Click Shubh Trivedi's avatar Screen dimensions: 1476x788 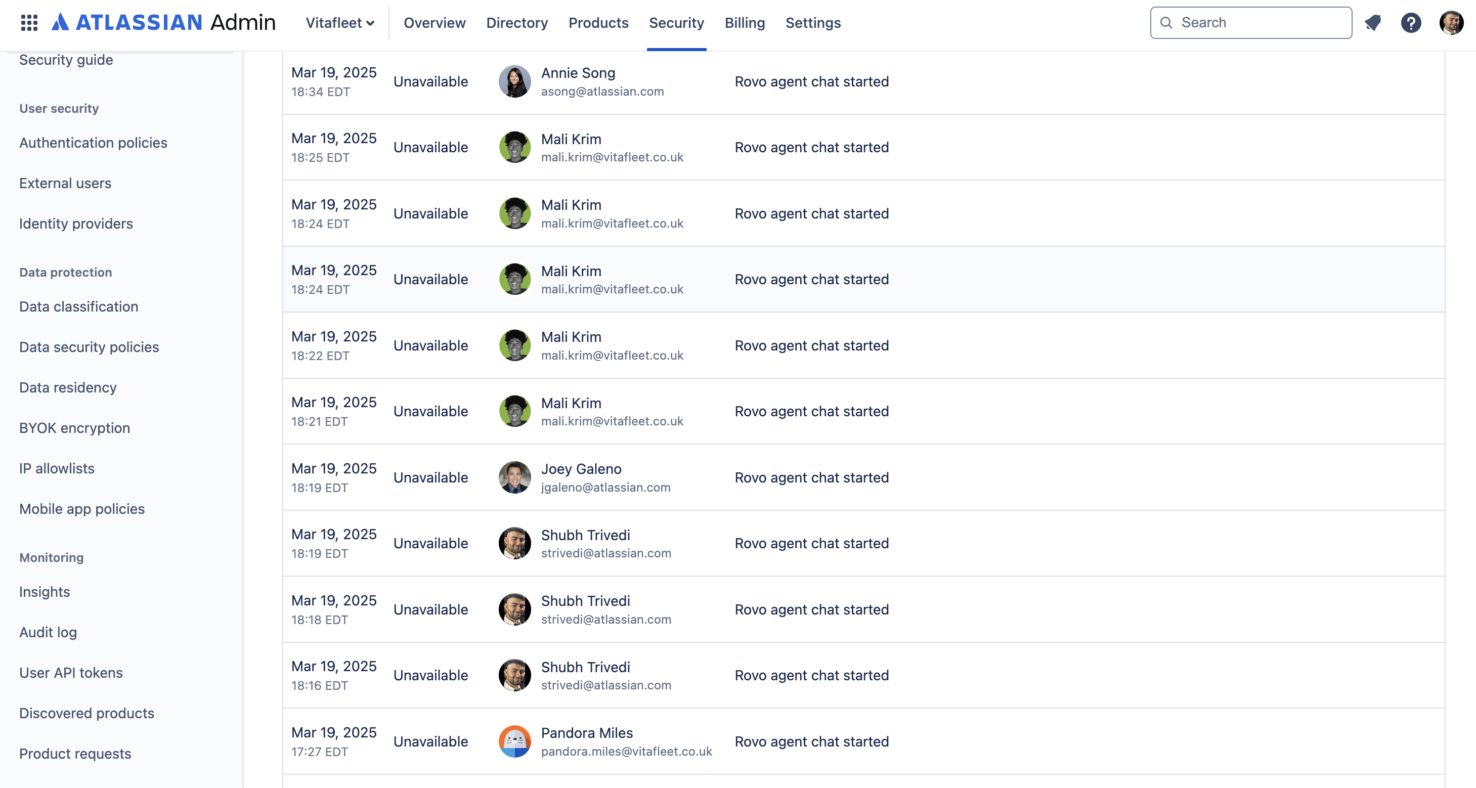tap(514, 543)
